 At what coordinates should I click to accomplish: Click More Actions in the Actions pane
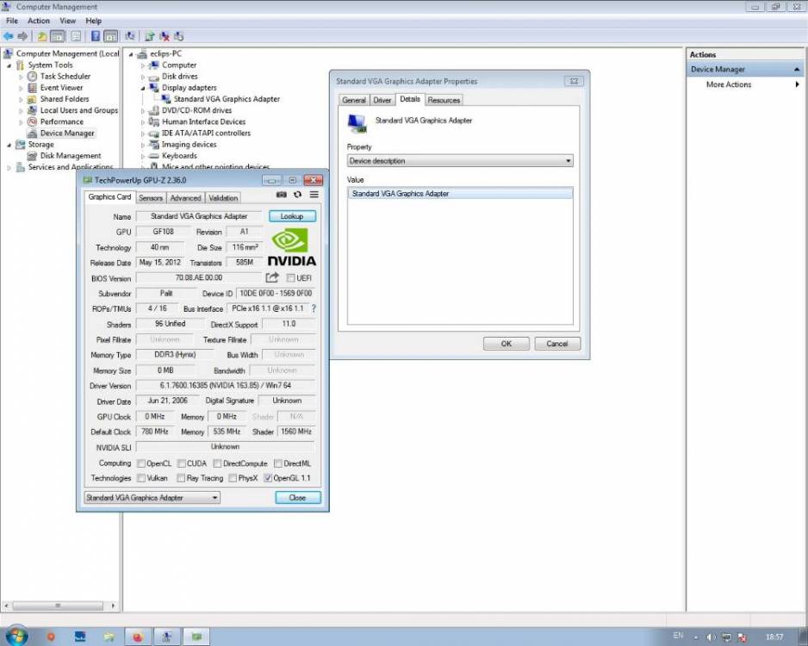729,84
